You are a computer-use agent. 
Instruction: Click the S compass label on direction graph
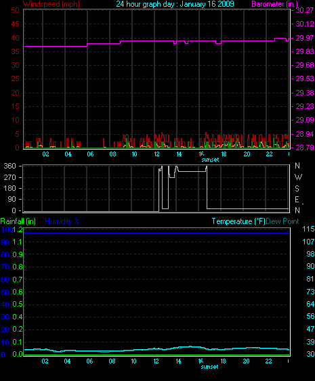297,189
